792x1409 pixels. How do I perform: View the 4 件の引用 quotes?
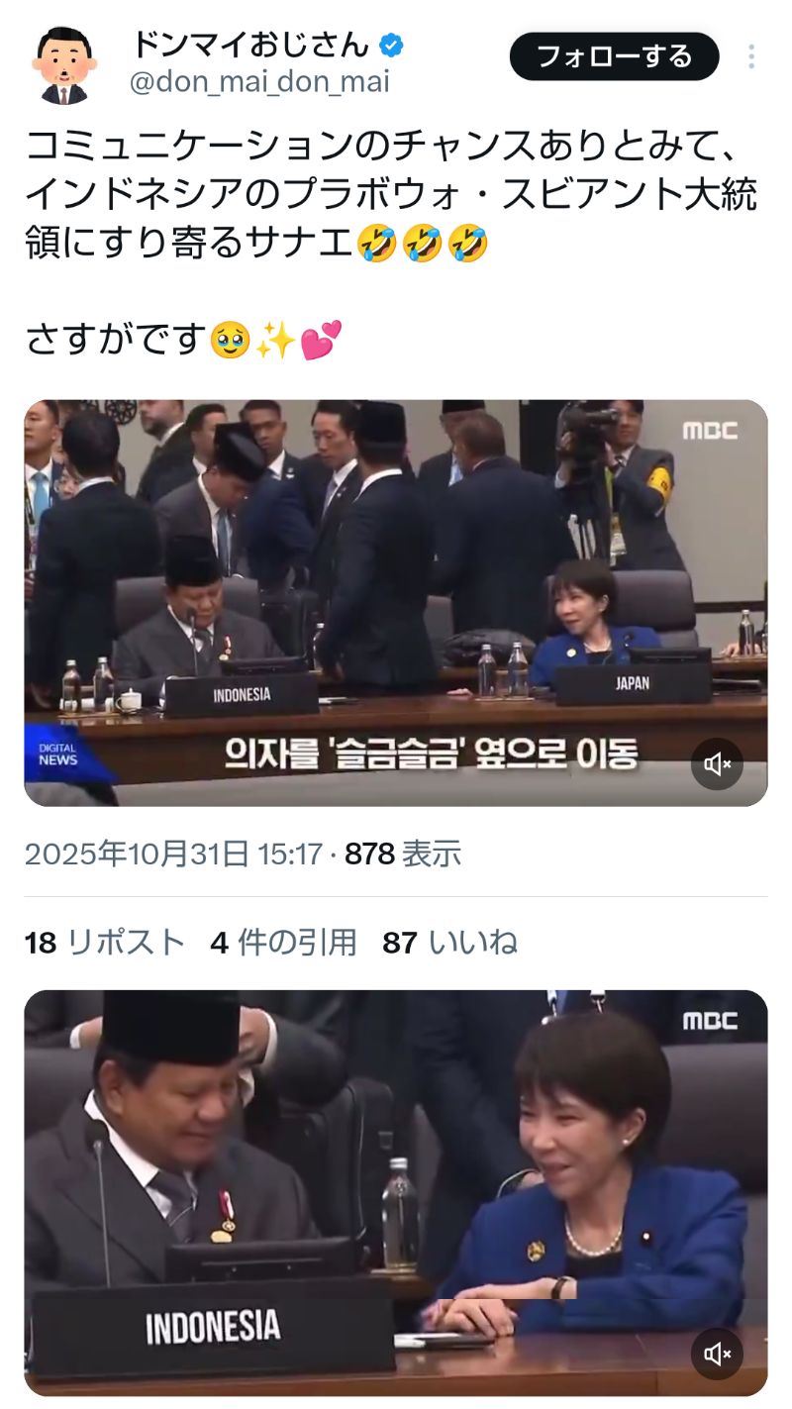[x=283, y=943]
